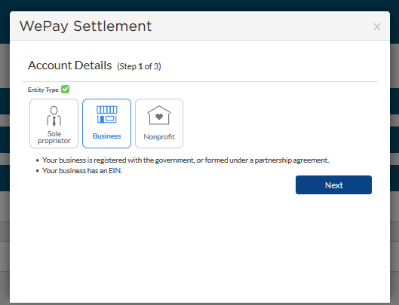Click the '(Step 1 of 3)' indicator

tap(139, 66)
